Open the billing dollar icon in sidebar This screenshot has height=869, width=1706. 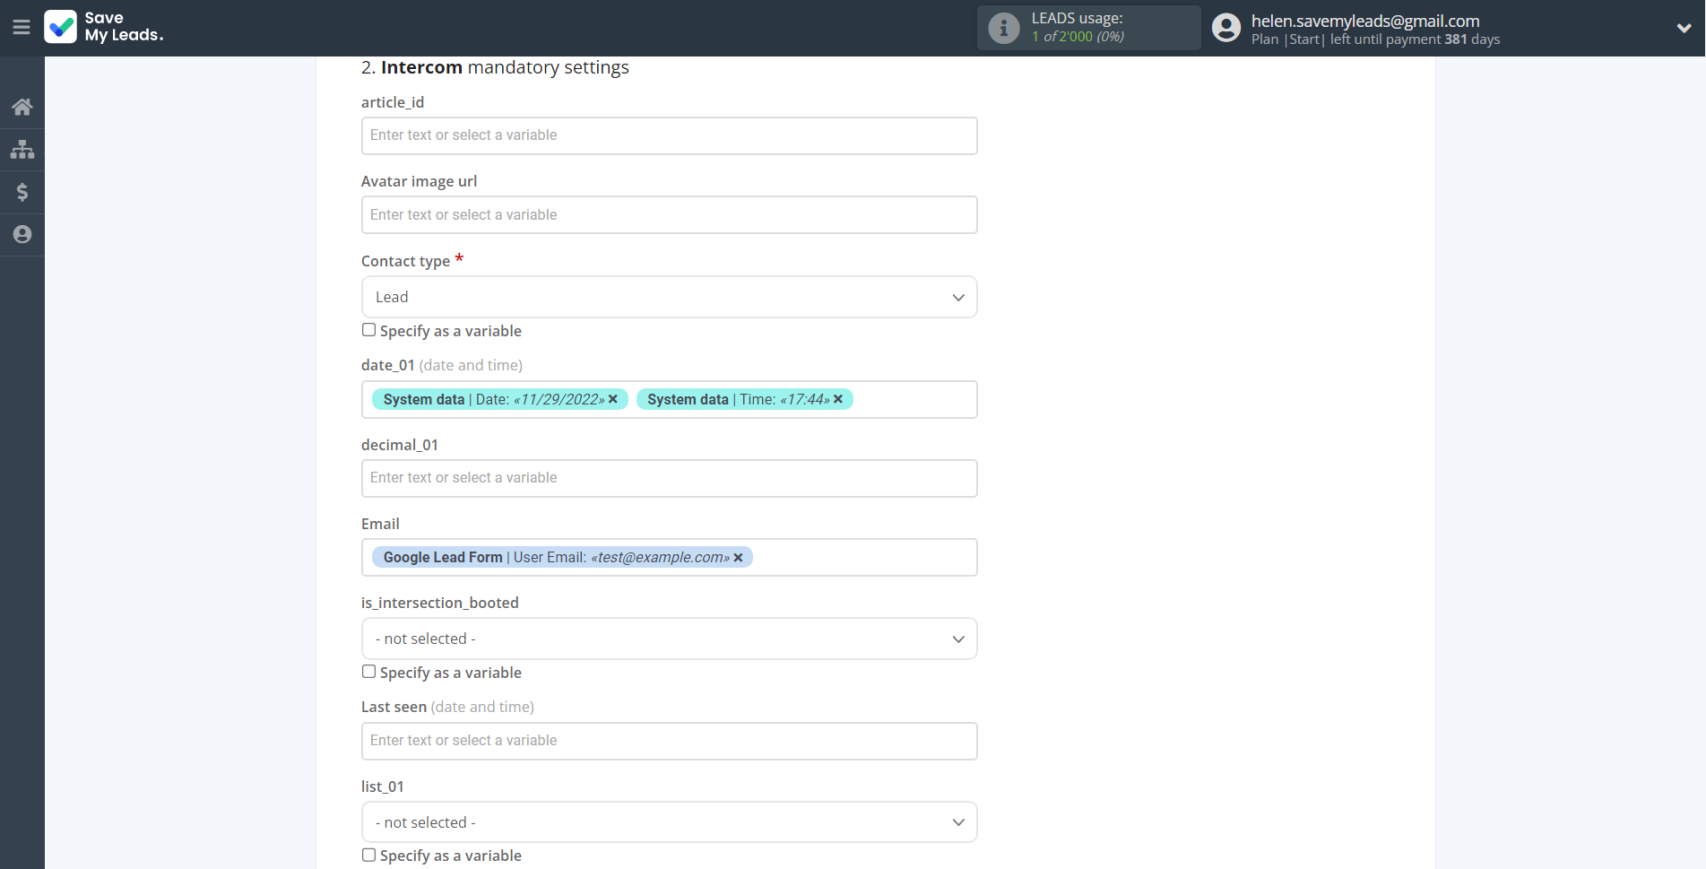click(22, 192)
